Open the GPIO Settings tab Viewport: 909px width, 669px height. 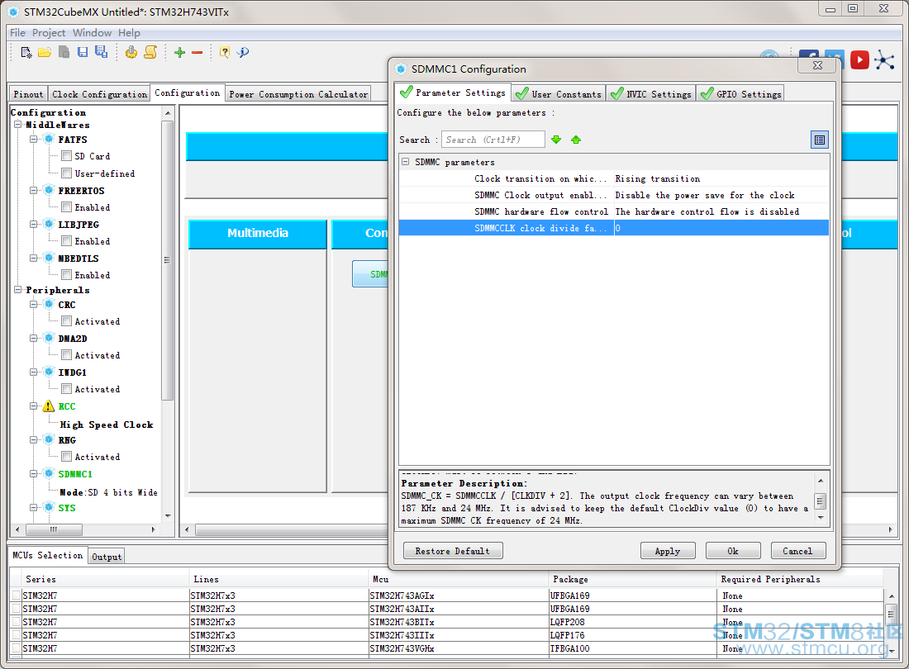[741, 94]
